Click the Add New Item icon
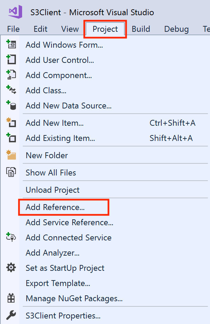 11,123
